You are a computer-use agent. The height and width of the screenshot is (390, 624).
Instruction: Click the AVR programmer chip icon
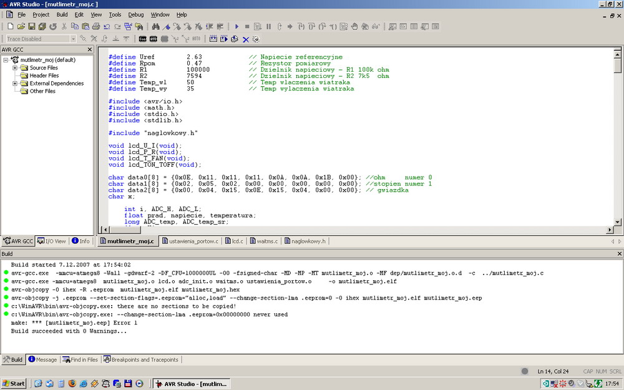tap(154, 39)
